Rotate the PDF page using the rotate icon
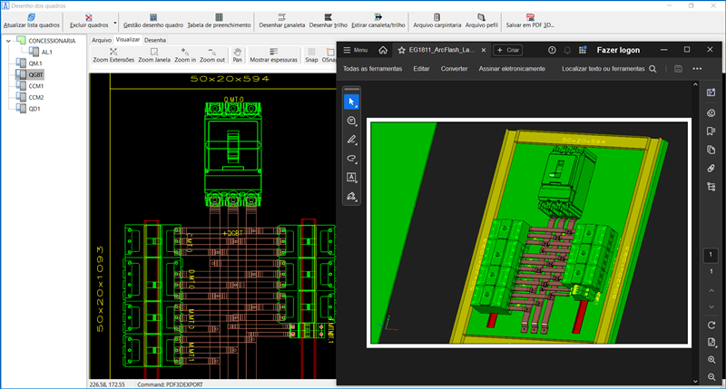This screenshot has height=389, width=726. point(711,325)
